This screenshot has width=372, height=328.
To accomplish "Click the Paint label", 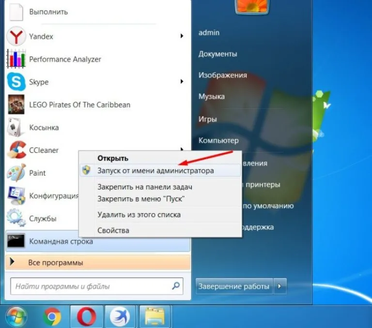I will pos(37,173).
